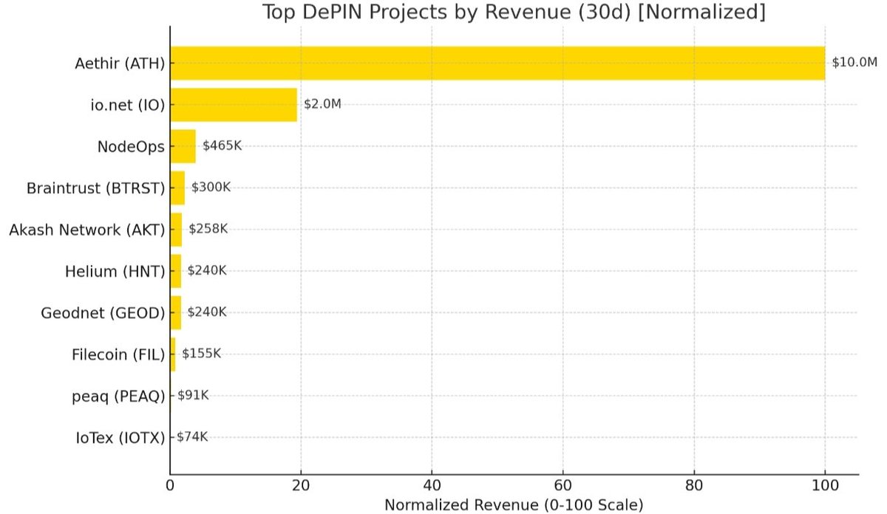Image resolution: width=887 pixels, height=514 pixels.
Task: Select the $465K value label
Action: tap(222, 145)
